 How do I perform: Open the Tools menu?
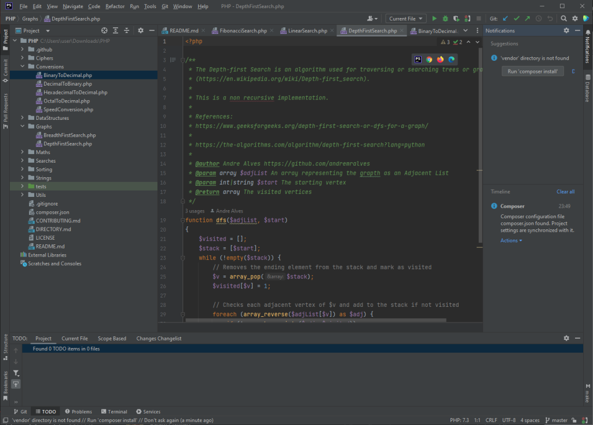(150, 6)
